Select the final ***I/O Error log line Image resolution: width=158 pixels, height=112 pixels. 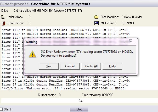coord(64,88)
